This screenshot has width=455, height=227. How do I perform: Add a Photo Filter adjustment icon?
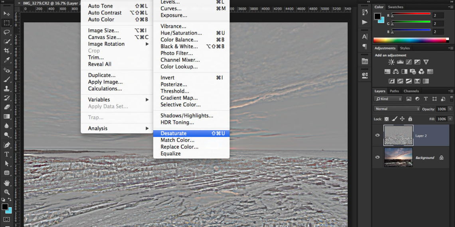point(413,72)
